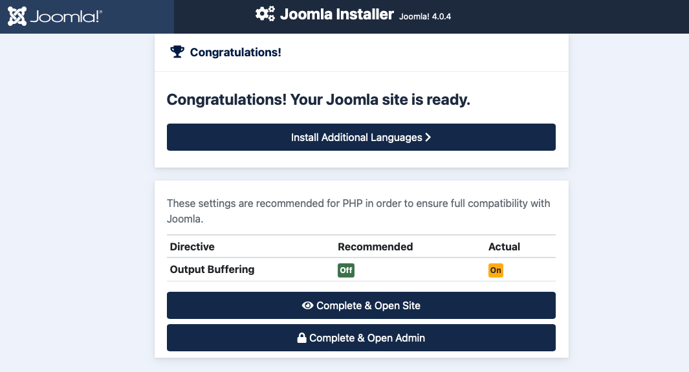
Task: Click the lock icon on Complete & Open Admin
Action: (x=301, y=338)
